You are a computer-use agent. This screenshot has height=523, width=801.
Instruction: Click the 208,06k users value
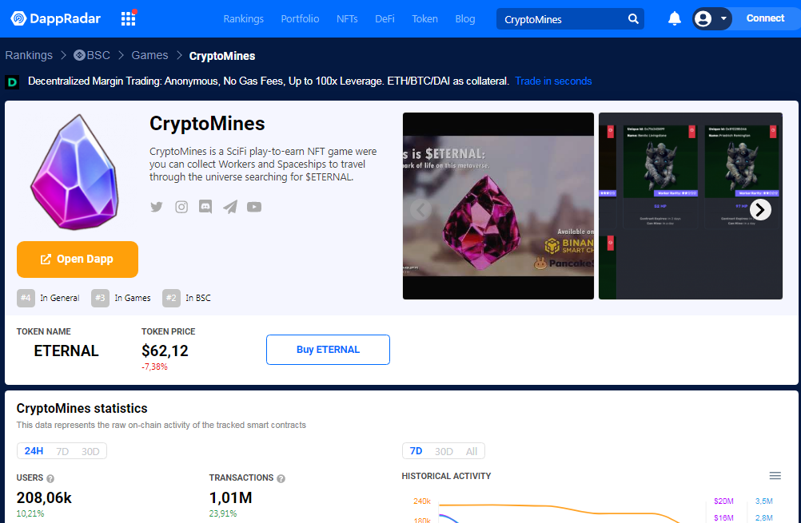[44, 497]
